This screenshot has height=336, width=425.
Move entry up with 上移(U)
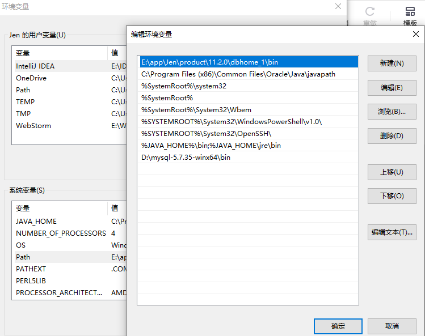coord(392,172)
